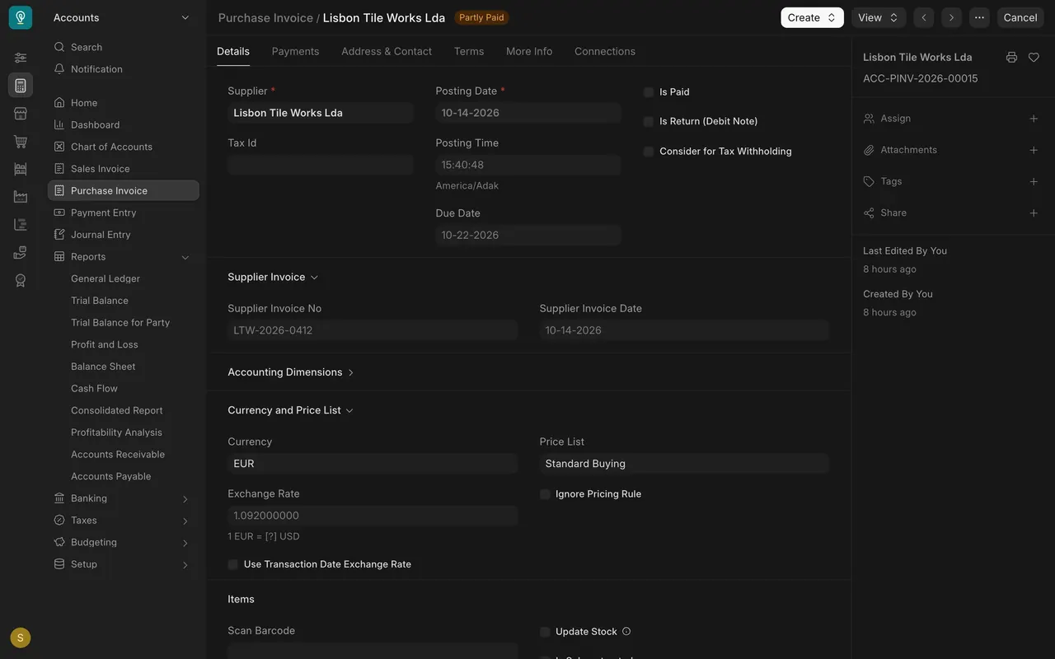Open the warehouse shelves Stock module icon
The width and height of the screenshot is (1055, 659).
[21, 169]
